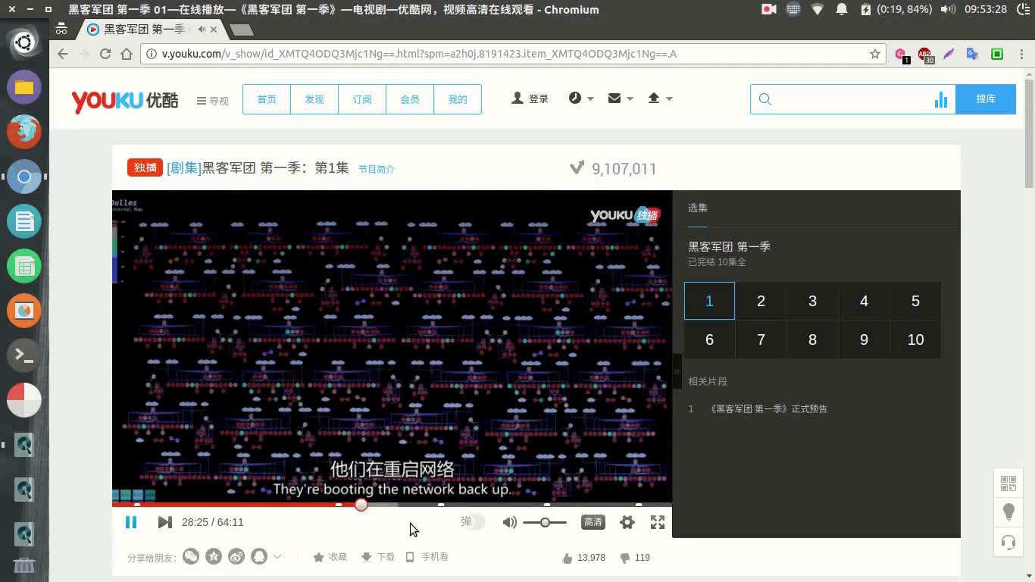This screenshot has height=582, width=1035.
Task: Open the 发现 discover tab
Action: 314,99
